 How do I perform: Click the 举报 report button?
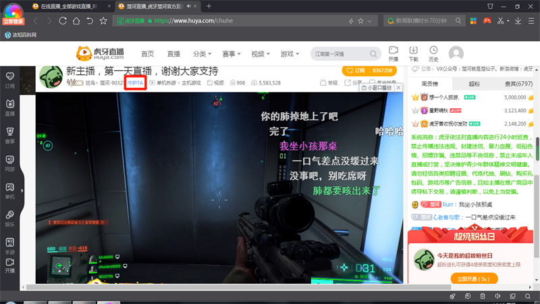(329, 82)
